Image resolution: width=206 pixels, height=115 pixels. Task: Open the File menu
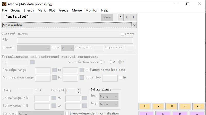(4, 10)
